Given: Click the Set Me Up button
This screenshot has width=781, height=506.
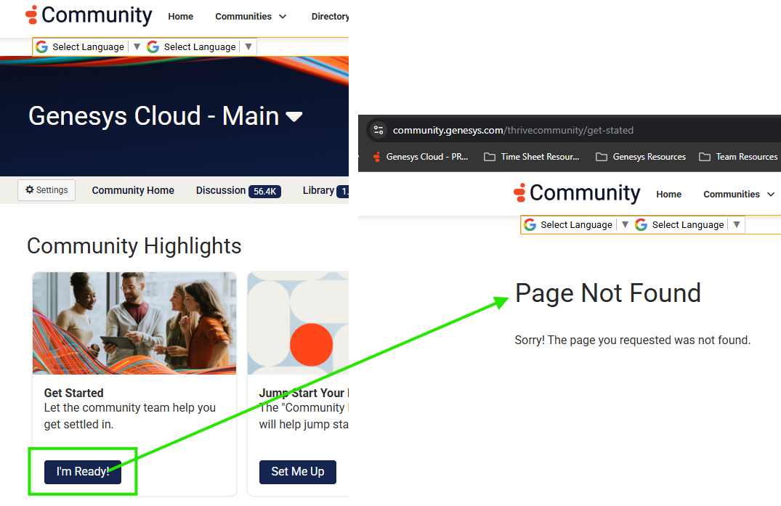Looking at the screenshot, I should point(297,472).
